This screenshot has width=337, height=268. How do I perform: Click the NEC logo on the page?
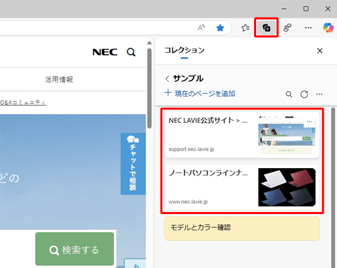click(105, 52)
